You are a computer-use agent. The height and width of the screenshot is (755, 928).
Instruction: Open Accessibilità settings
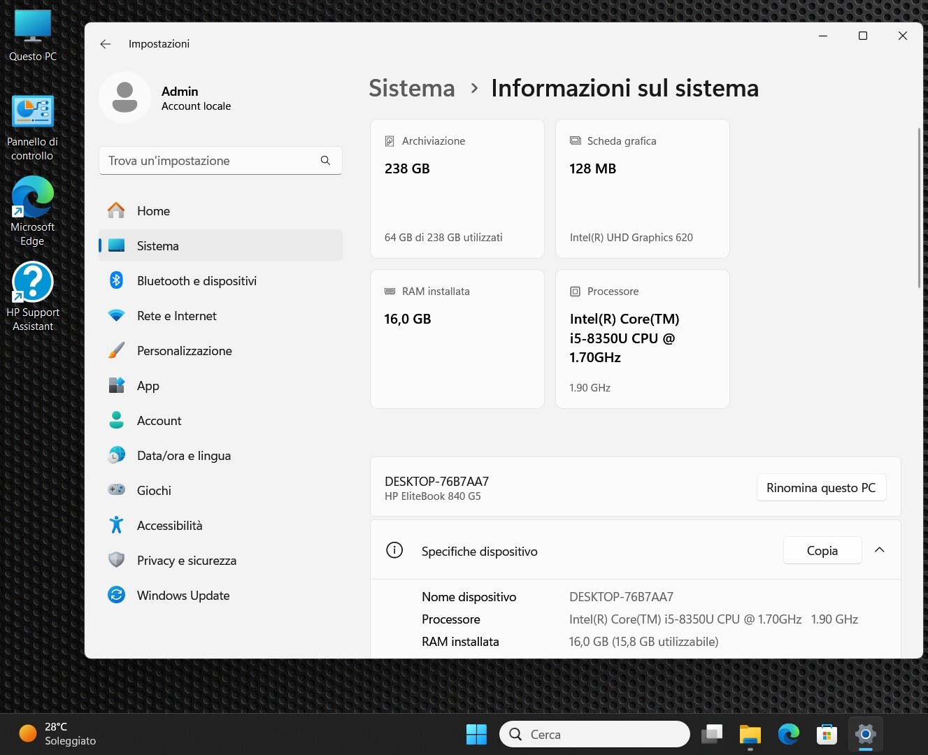click(x=220, y=525)
